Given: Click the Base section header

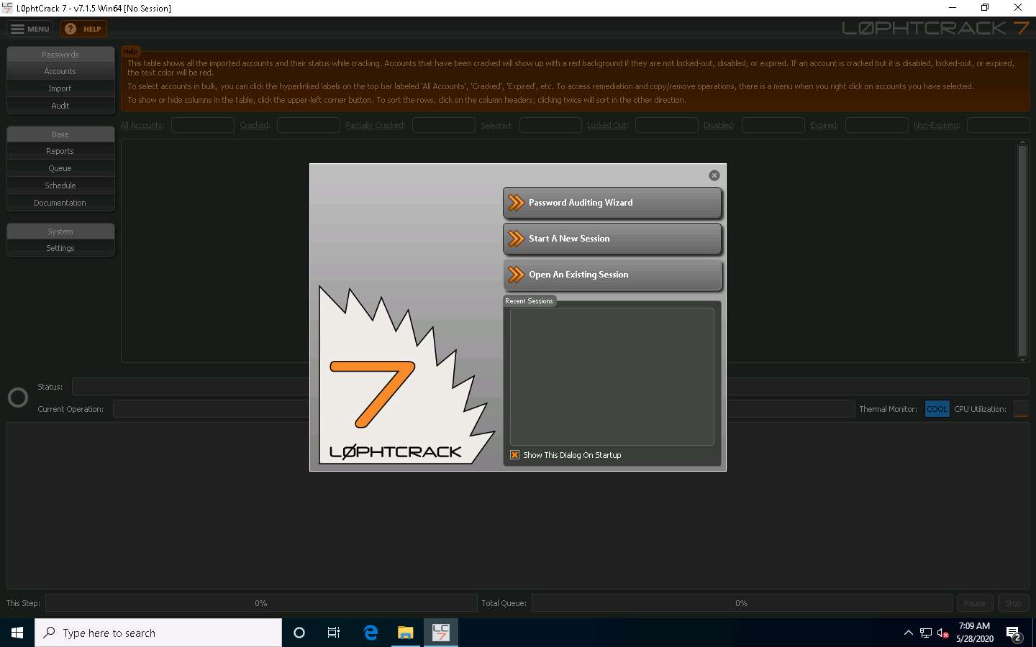Looking at the screenshot, I should click(60, 134).
